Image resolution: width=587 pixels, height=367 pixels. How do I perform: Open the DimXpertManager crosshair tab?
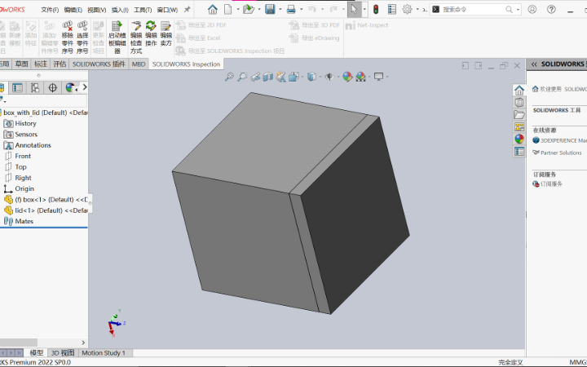coord(52,87)
